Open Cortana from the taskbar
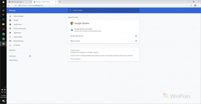 (3, 10)
